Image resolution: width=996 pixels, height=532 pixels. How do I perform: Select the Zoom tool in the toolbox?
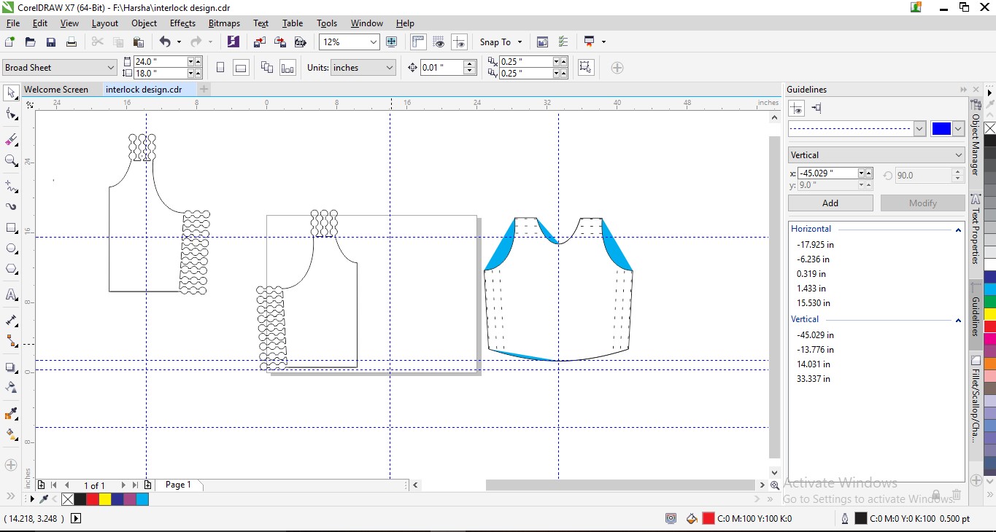(11, 161)
